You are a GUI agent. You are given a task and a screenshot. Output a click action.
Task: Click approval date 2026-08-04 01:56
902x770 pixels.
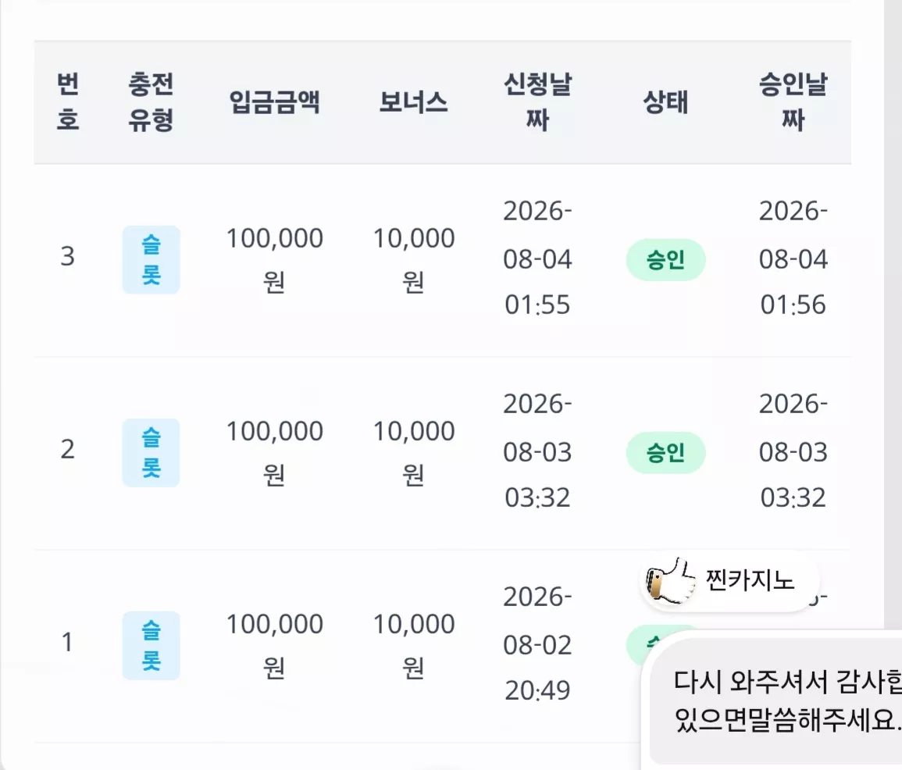click(793, 258)
